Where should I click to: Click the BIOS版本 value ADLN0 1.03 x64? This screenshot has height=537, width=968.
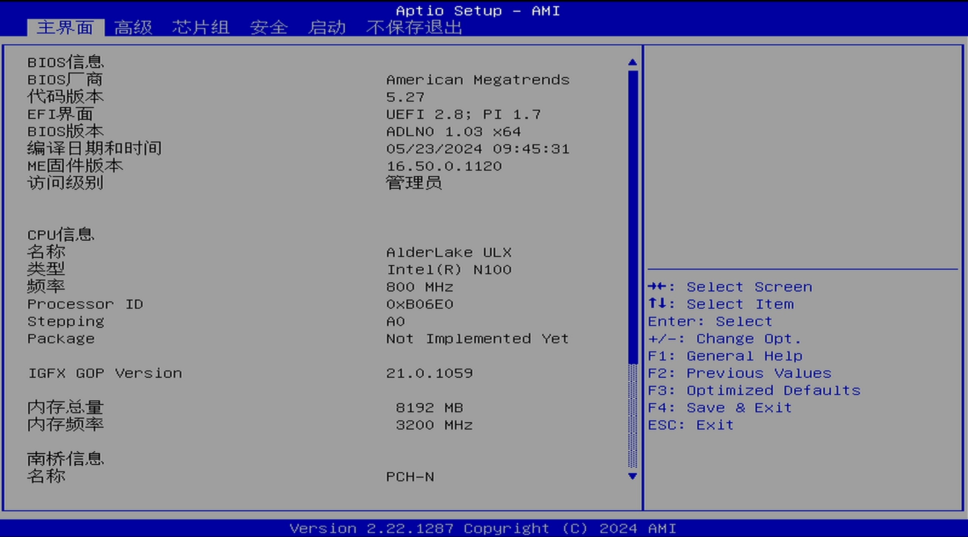coord(454,132)
